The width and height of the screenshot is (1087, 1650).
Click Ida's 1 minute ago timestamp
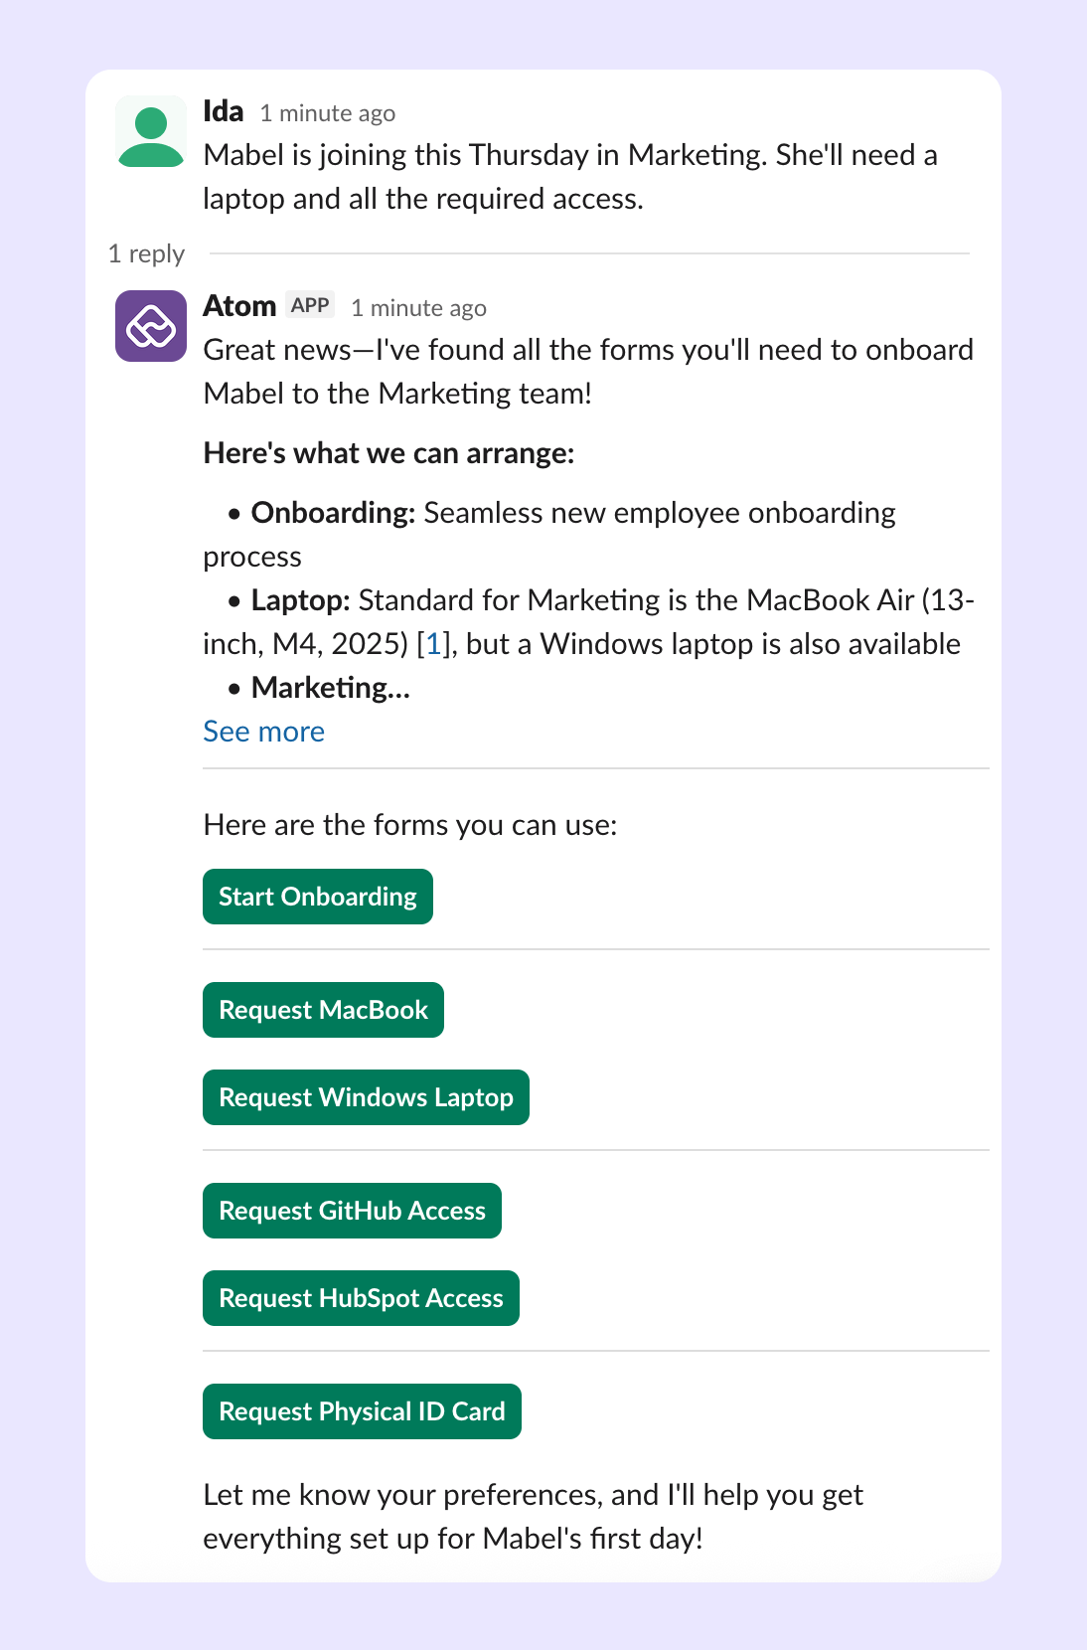pyautogui.click(x=328, y=113)
